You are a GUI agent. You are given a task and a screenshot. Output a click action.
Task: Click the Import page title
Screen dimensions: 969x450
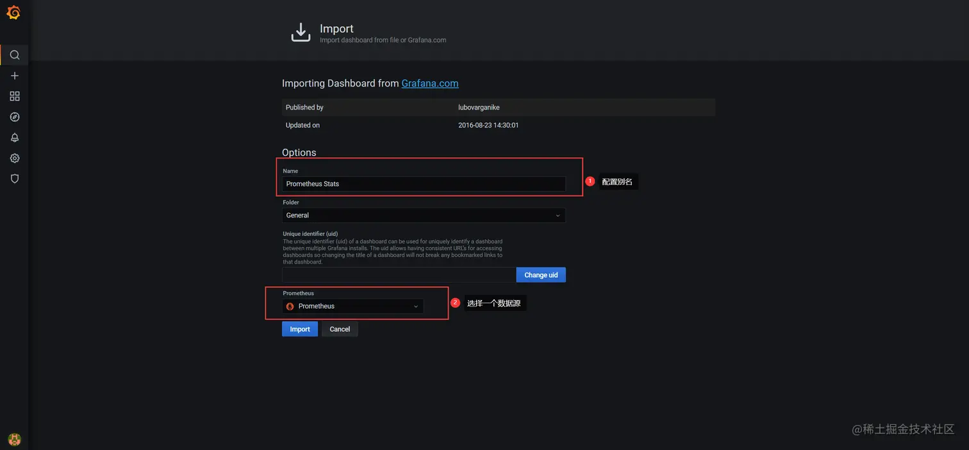336,28
